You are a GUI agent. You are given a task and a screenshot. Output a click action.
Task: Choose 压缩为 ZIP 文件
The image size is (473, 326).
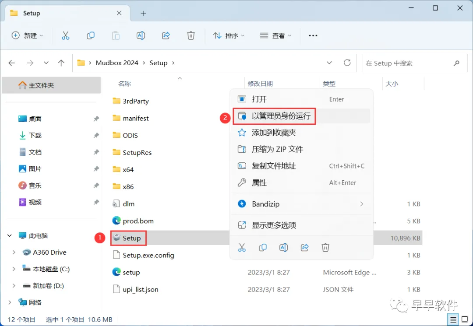tap(302, 149)
